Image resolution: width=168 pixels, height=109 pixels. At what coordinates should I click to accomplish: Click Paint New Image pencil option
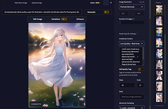[19, 3]
